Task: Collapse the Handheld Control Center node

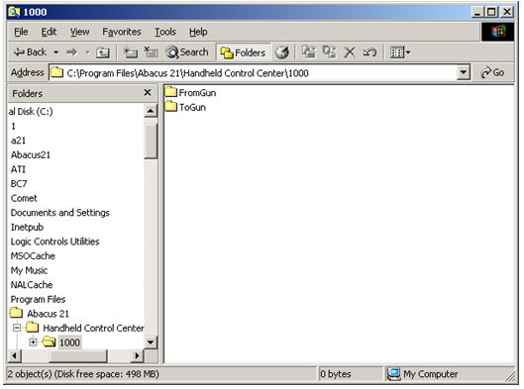Action: coord(17,328)
